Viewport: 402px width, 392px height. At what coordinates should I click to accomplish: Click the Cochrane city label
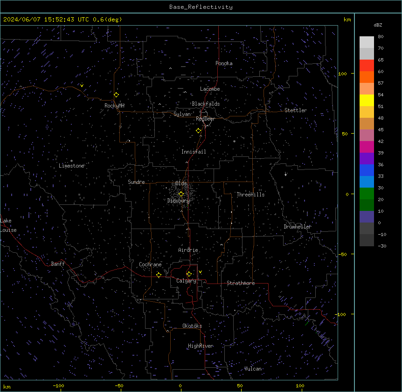(x=150, y=264)
